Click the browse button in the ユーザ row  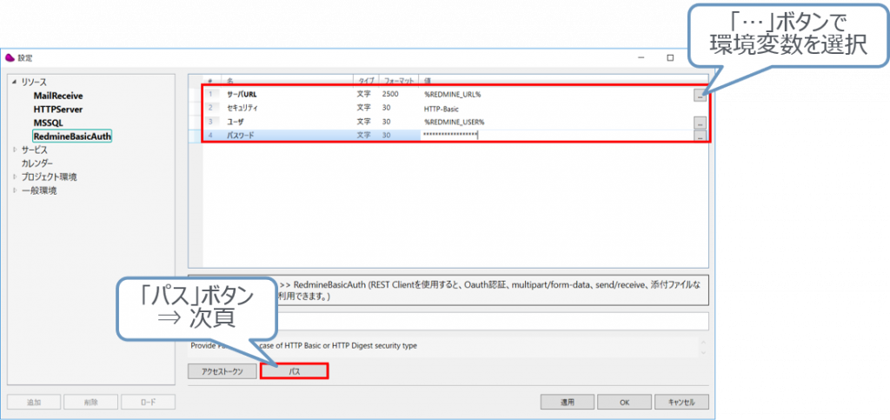click(700, 123)
